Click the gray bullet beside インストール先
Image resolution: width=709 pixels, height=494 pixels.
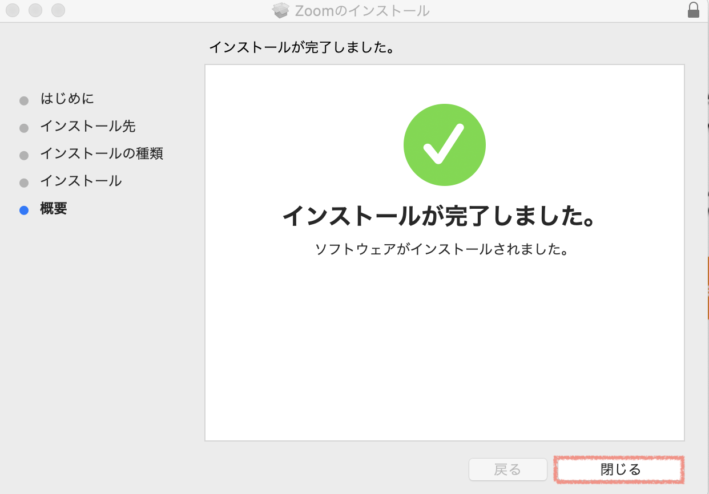point(24,128)
